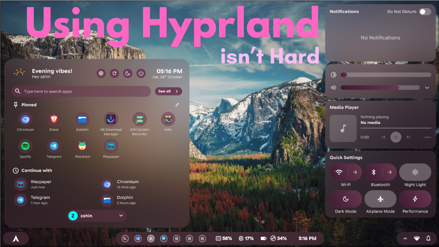
Task: Mute using the speaker volume icon
Action: pos(334,87)
